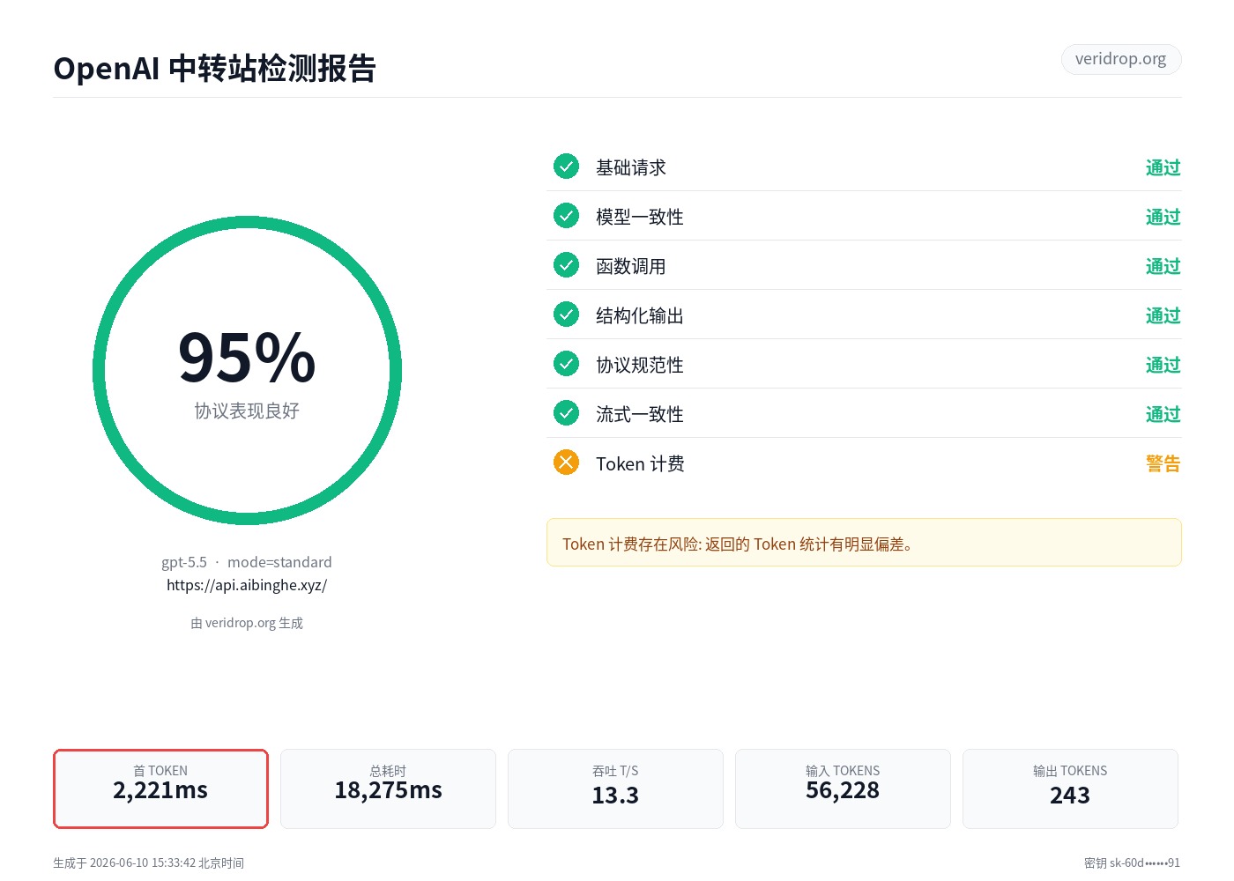Image resolution: width=1234 pixels, height=881 pixels.
Task: Select the 输入 TOKENS 56,228 card
Action: tap(843, 788)
